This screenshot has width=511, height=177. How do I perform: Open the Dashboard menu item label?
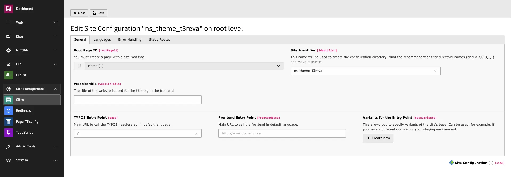pos(24,9)
